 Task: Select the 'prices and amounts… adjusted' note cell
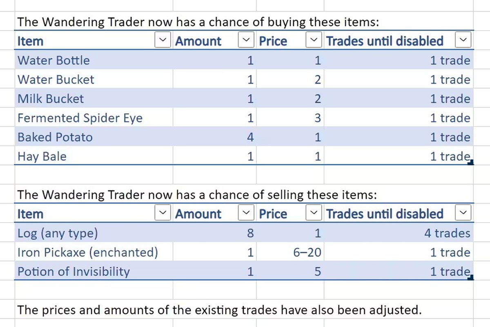pyautogui.click(x=219, y=310)
